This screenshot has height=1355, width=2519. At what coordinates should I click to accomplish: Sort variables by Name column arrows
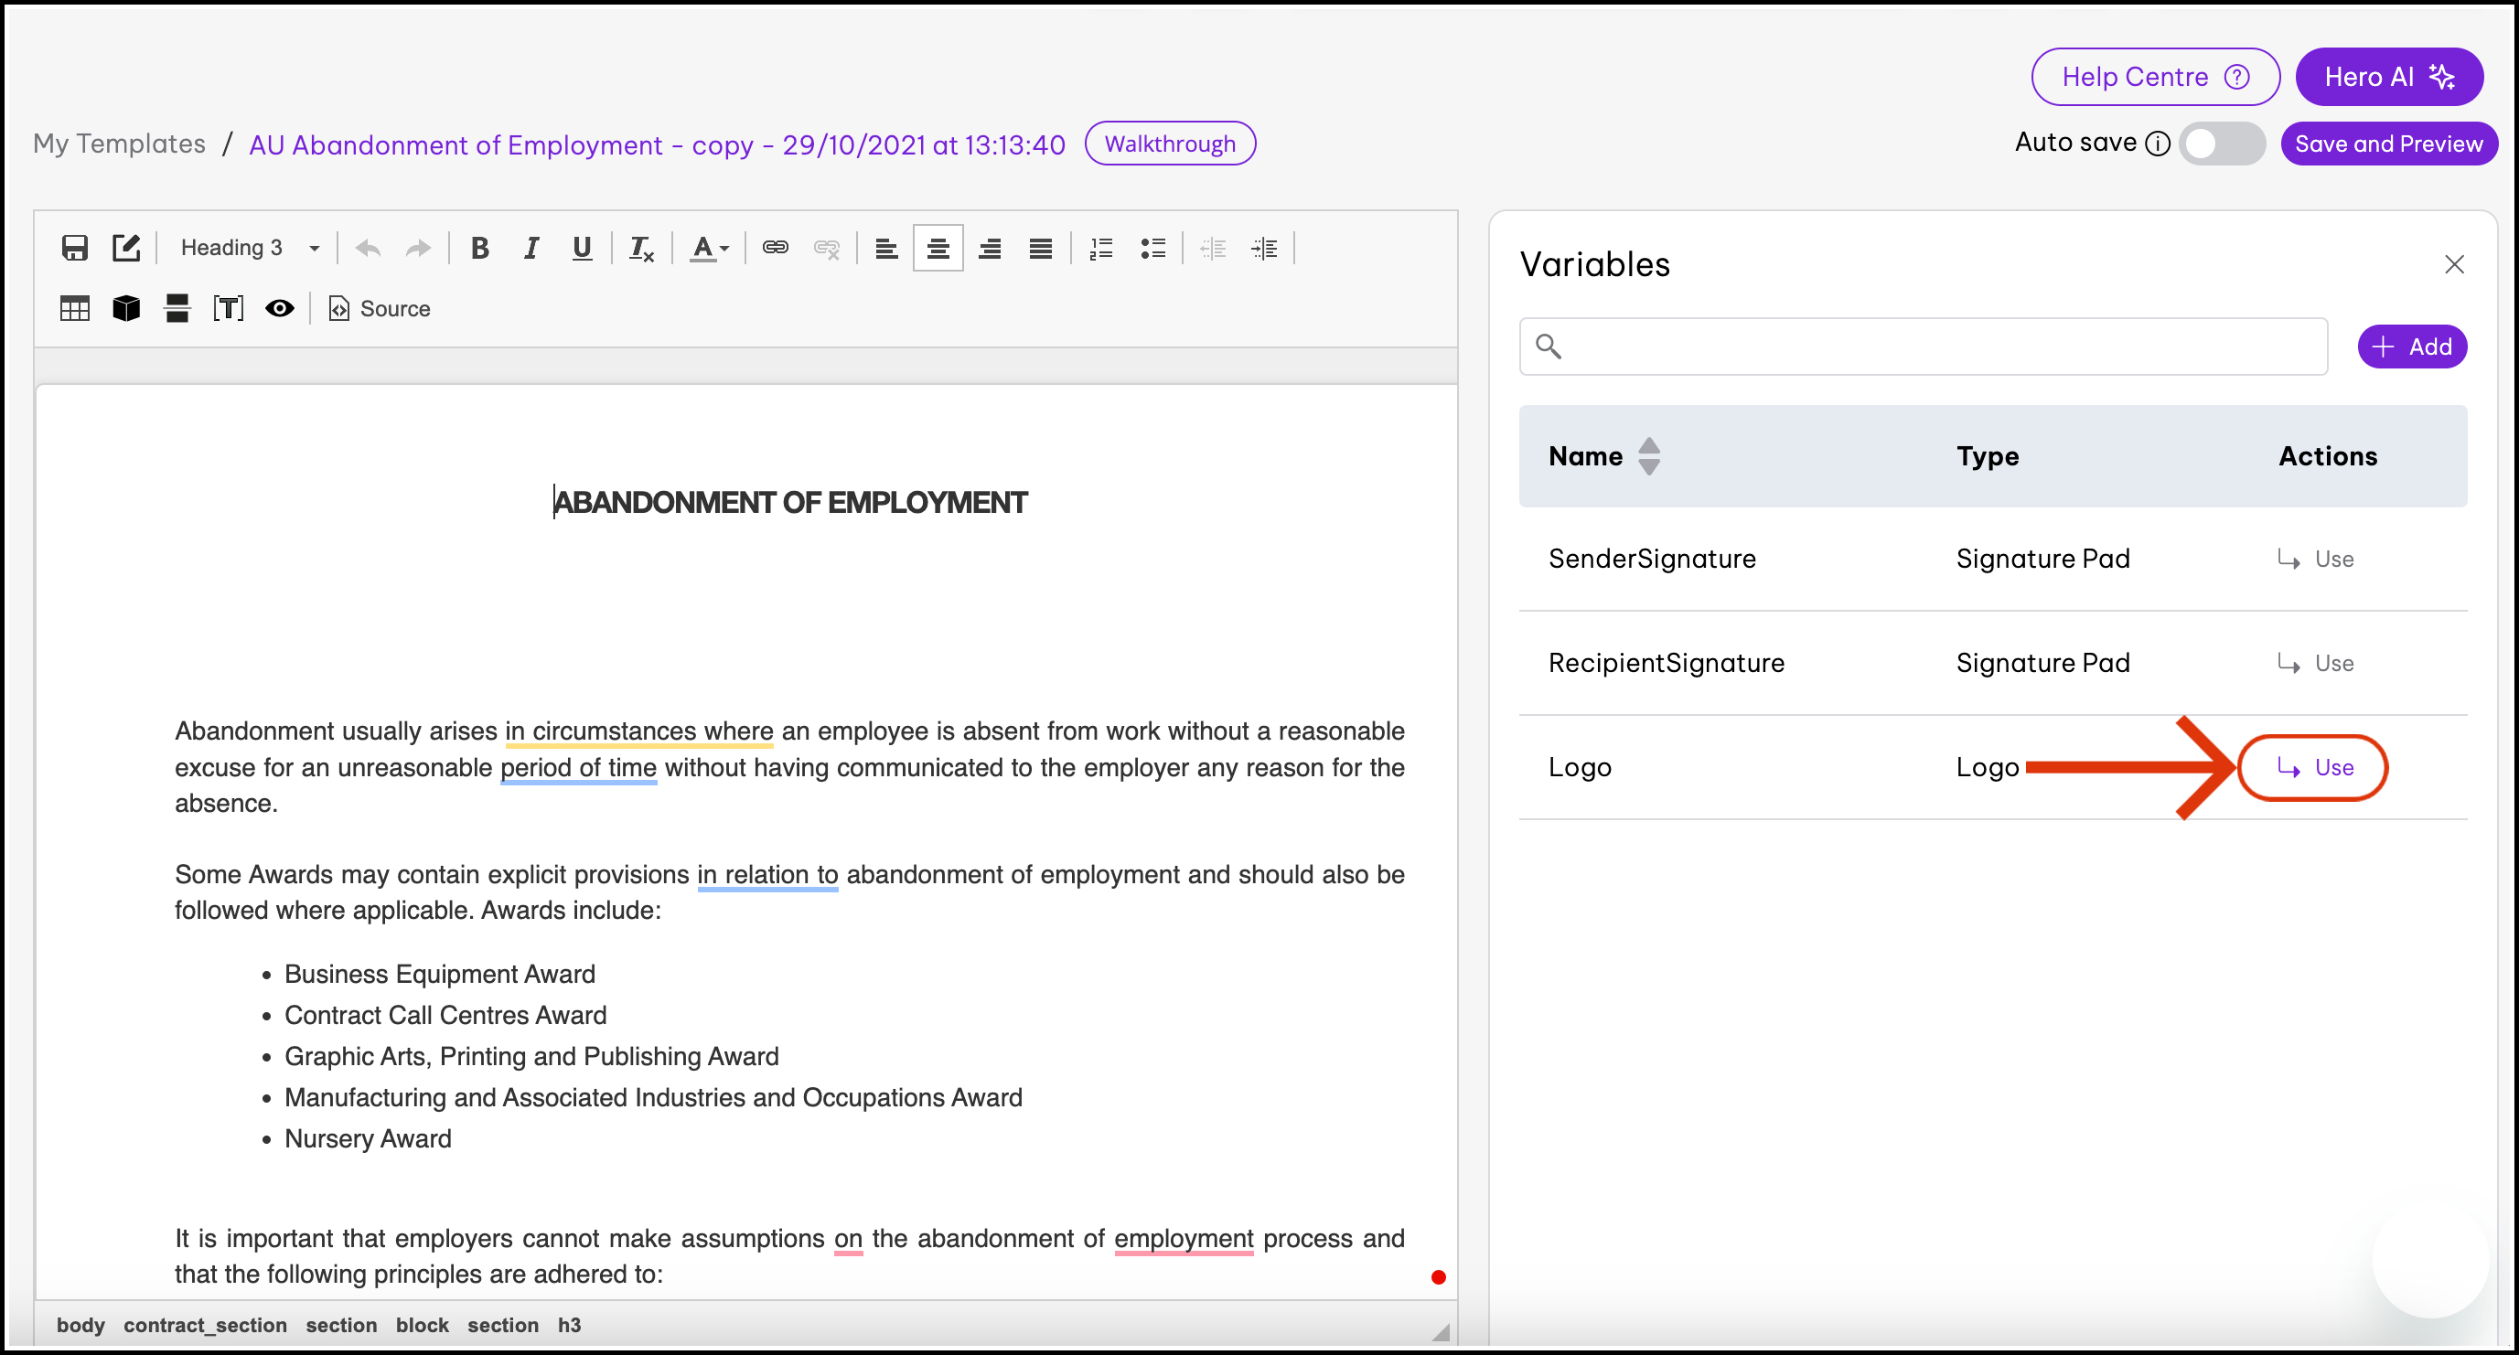click(1649, 456)
